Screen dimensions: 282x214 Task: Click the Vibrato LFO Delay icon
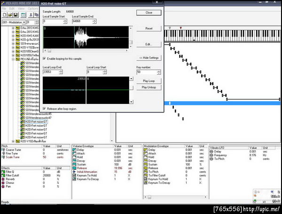(x=211, y=151)
